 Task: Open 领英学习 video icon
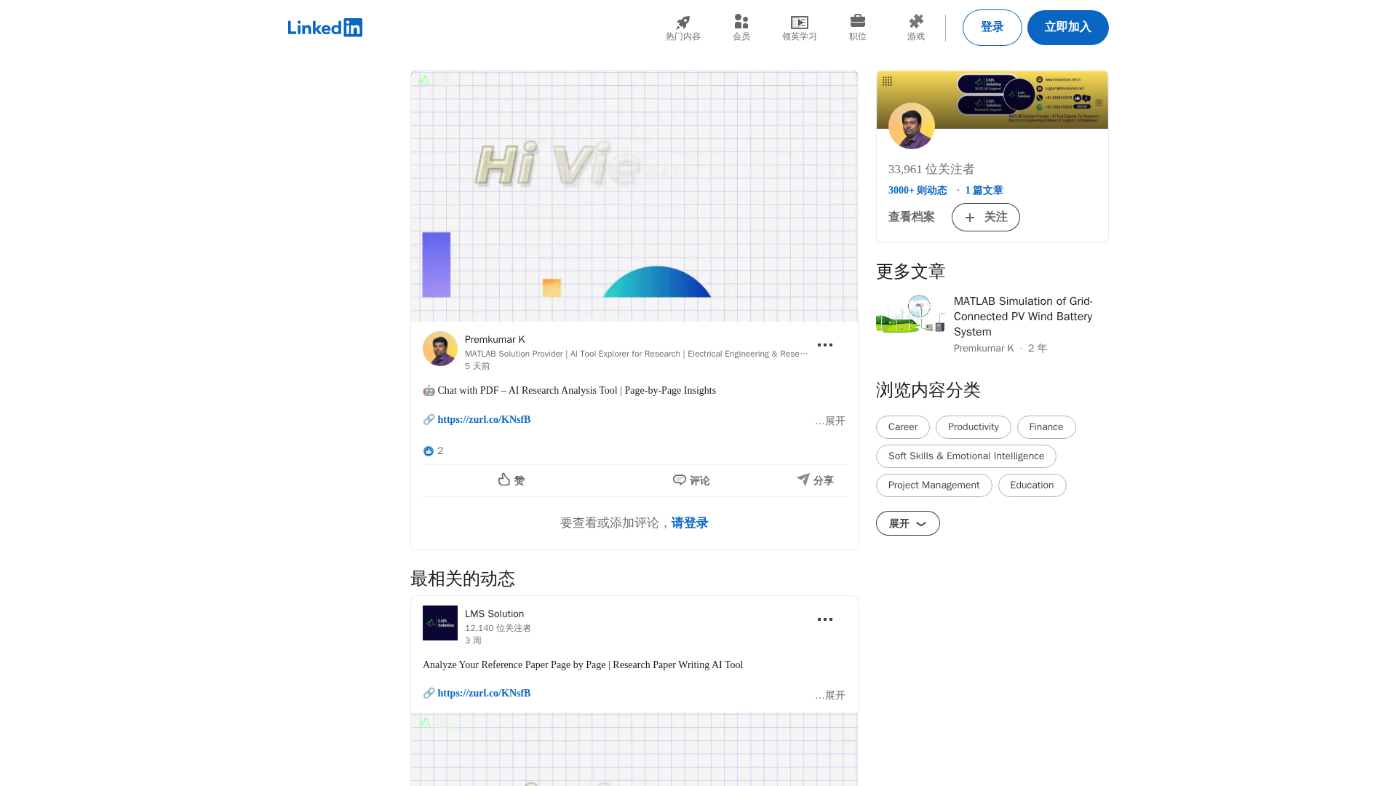(799, 23)
